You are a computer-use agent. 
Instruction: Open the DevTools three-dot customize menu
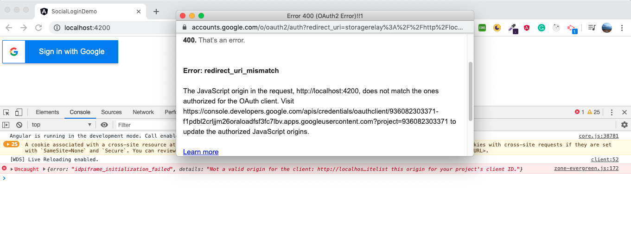coord(612,112)
